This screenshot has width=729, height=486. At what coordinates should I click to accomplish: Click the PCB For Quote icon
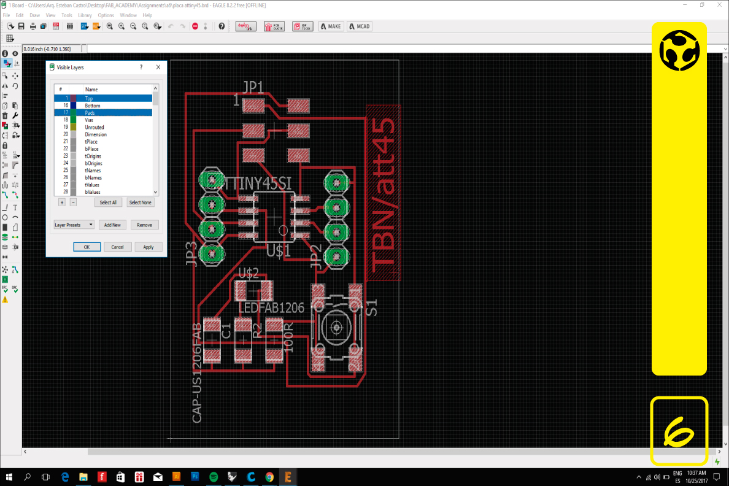(274, 26)
